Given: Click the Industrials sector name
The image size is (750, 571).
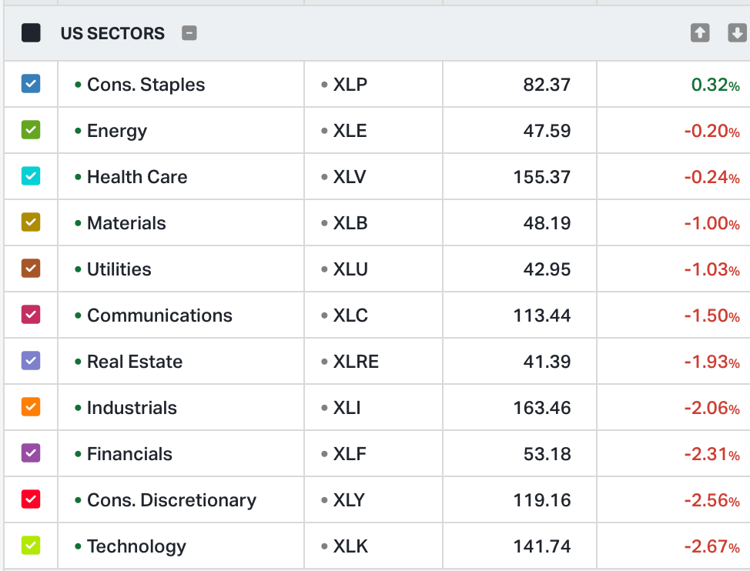Looking at the screenshot, I should pos(132,408).
